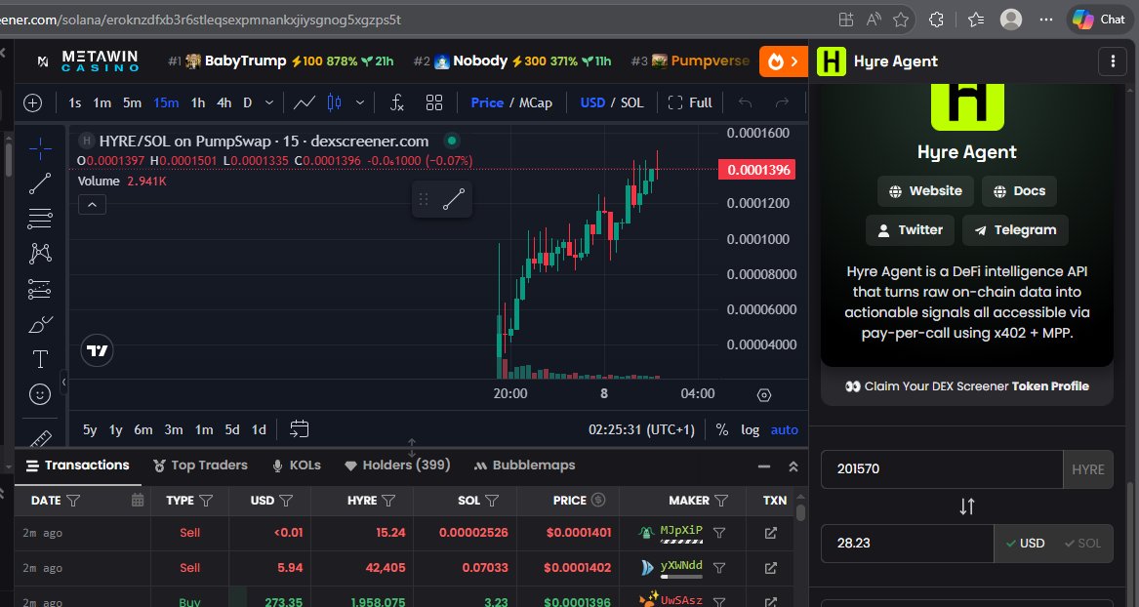This screenshot has height=607, width=1139.
Task: Open the go-to-date calendar icon
Action: (x=300, y=429)
